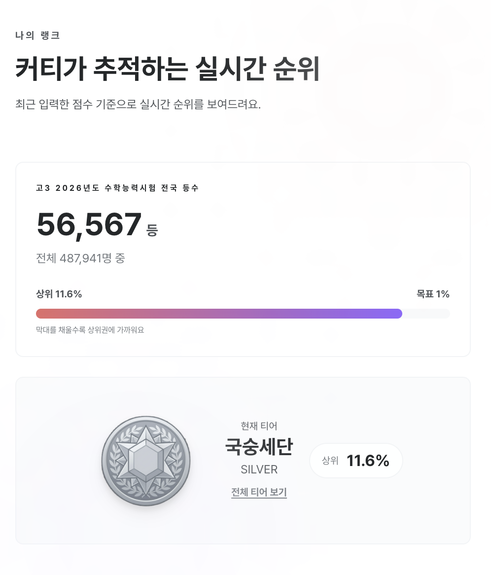
Task: Click the 고3 2026년도 수학능력시험 전국 등수 label
Action: (x=118, y=188)
